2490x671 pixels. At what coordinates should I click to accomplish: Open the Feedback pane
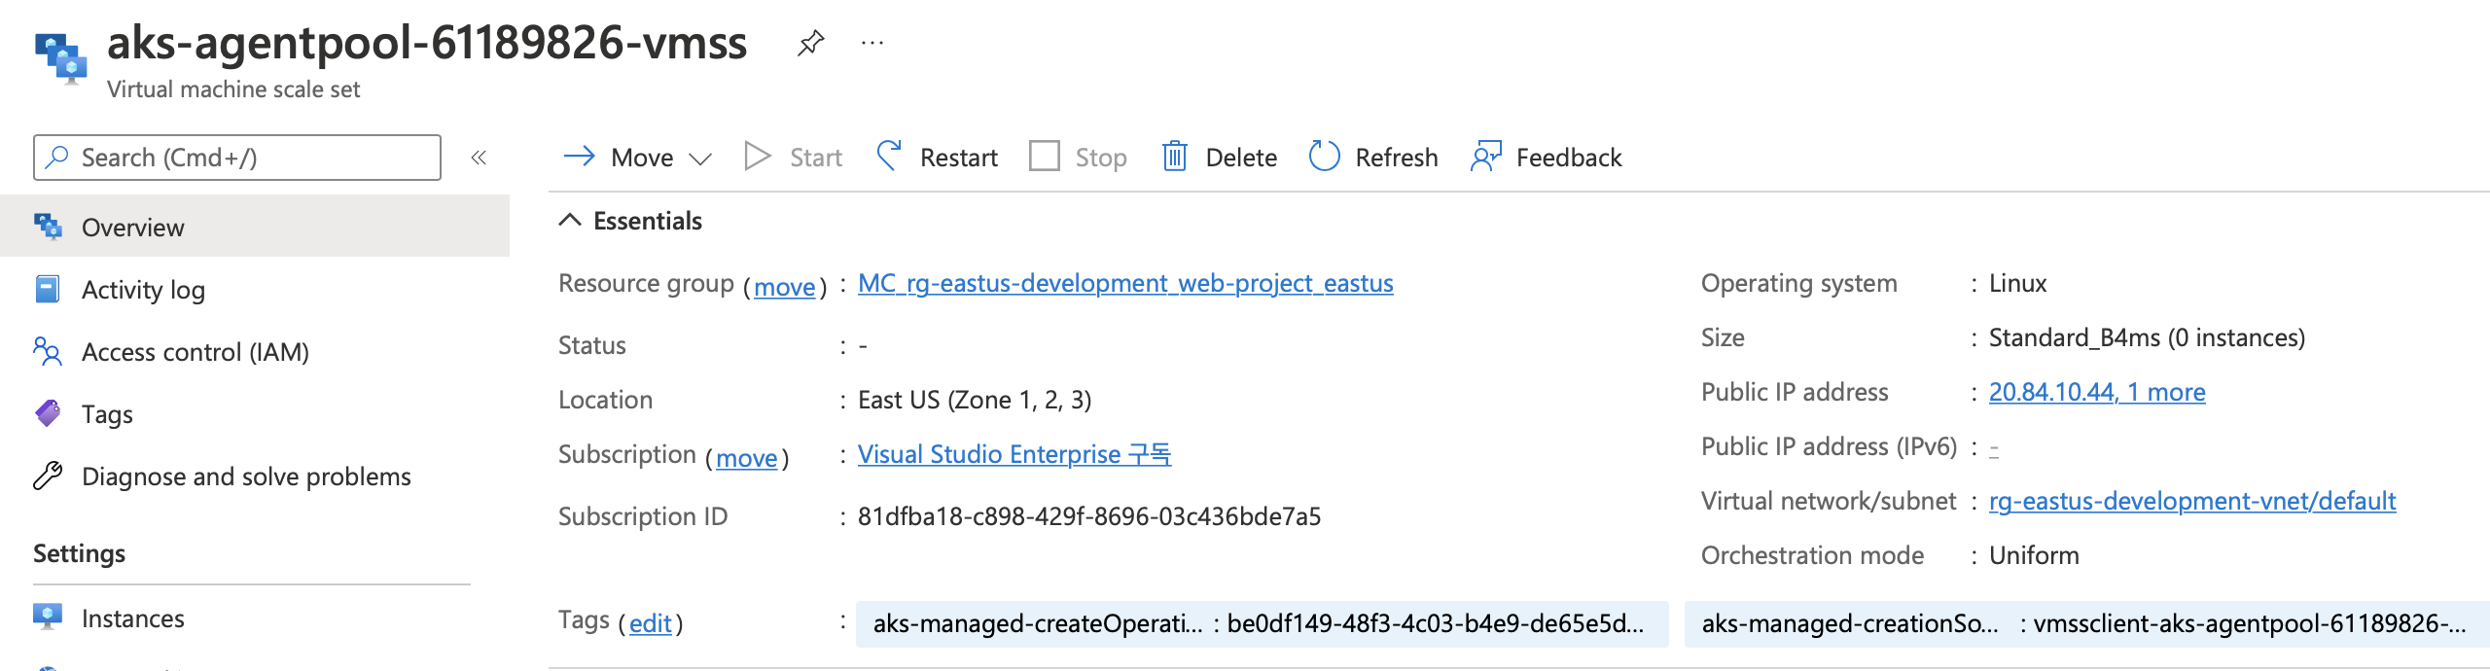point(1568,158)
